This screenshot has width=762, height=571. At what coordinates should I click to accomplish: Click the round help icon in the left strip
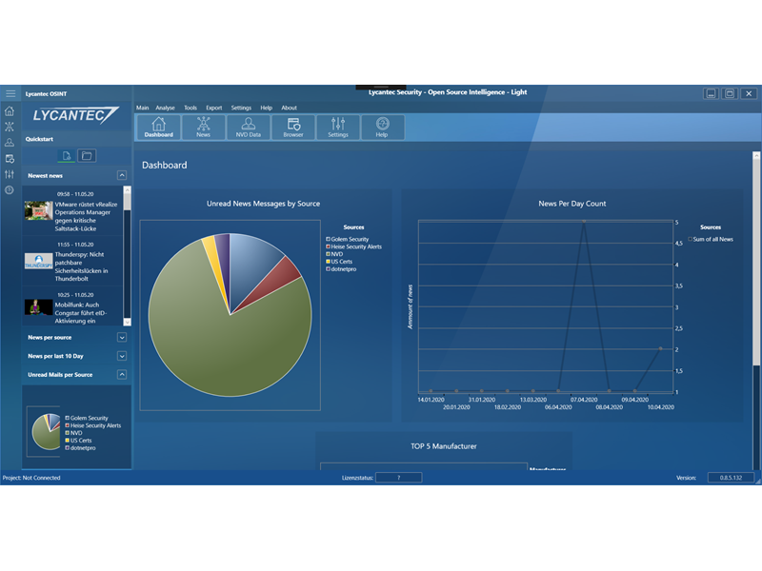[x=10, y=189]
